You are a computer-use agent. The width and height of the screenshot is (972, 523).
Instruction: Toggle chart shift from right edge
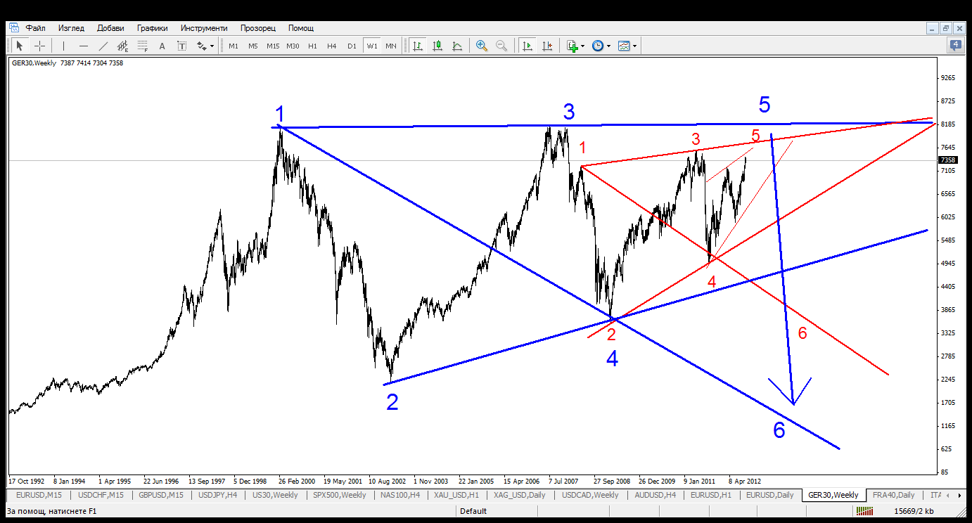tap(547, 46)
